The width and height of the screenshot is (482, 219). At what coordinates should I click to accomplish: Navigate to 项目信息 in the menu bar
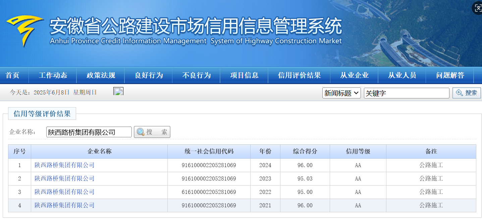pos(244,75)
